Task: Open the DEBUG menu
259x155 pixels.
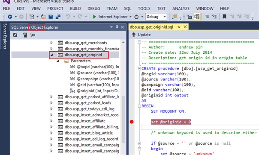Action: [93, 9]
